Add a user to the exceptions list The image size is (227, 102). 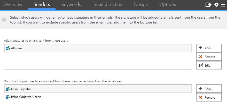coord(209,89)
